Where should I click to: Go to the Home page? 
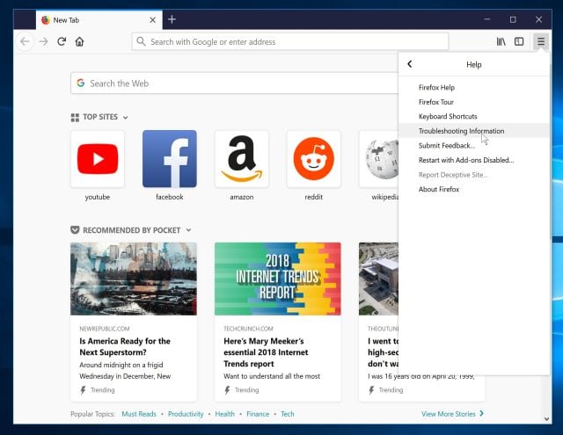(x=79, y=41)
